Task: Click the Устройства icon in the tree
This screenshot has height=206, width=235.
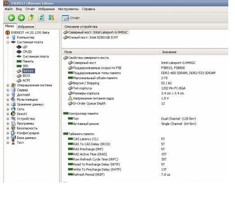Action: coord(14,119)
